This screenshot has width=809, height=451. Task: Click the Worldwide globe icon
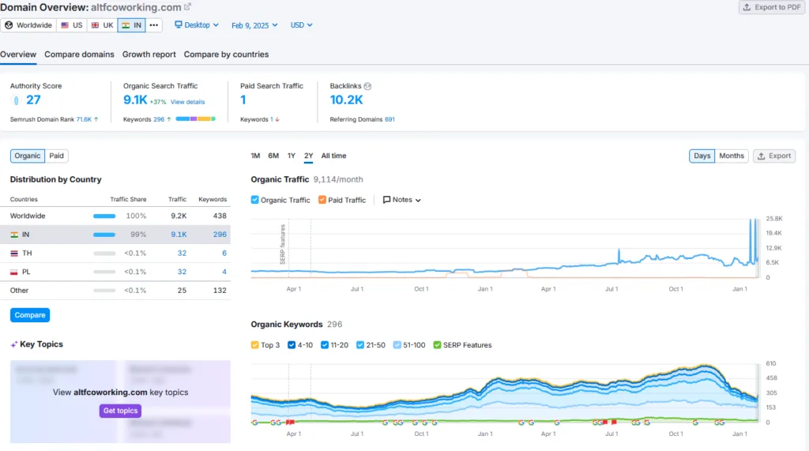(x=9, y=24)
